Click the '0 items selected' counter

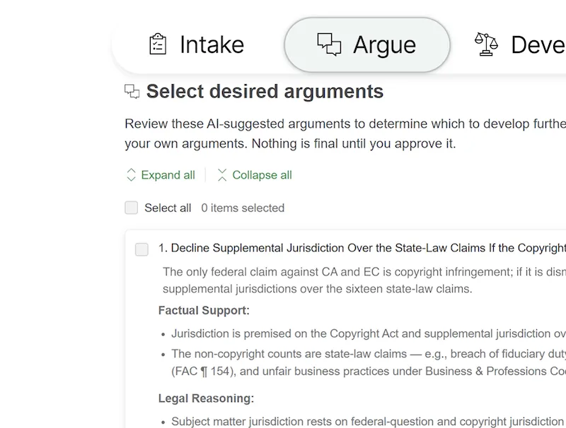click(243, 208)
